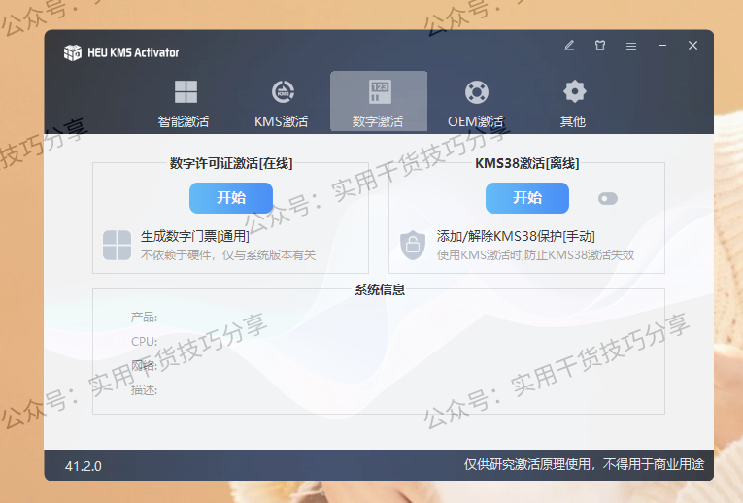Open the hamburger menu in title bar
This screenshot has width=743, height=503.
[630, 46]
